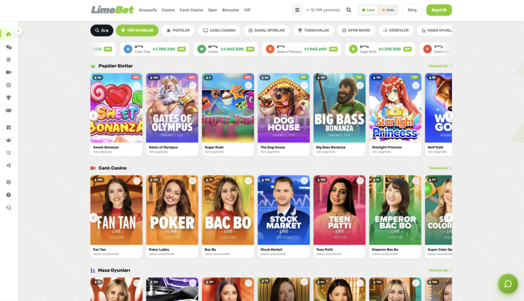Favorite Sweet Bonanza with its heart icon
Image resolution: width=524 pixels, height=301 pixels.
(137, 85)
